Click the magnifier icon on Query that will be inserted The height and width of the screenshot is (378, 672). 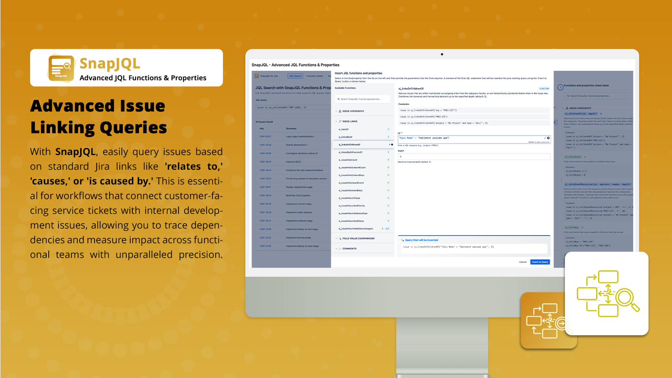402,240
